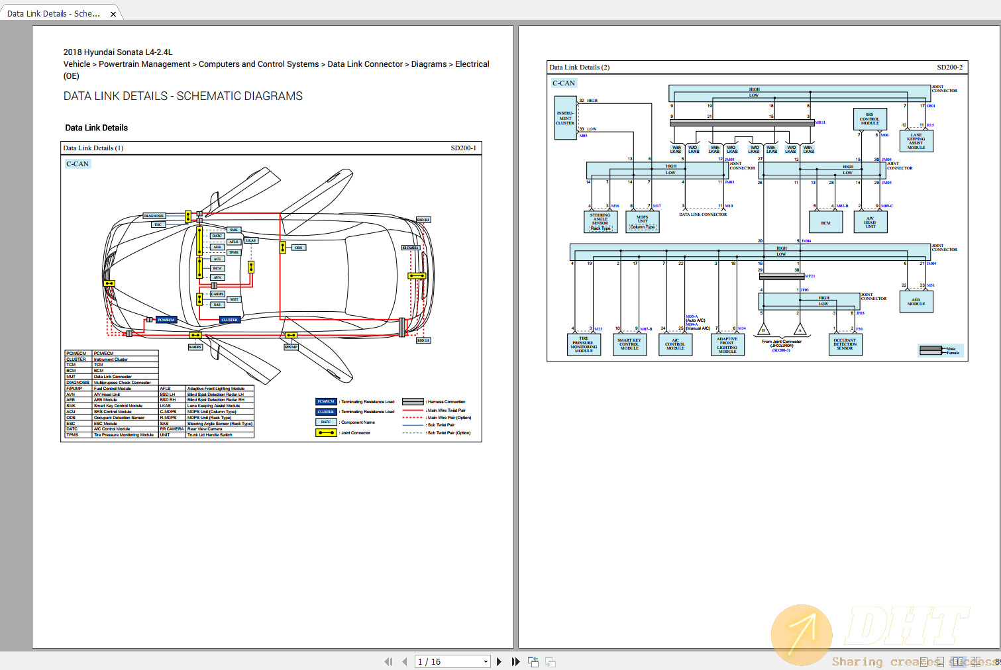Click the C-CAN label on the SD200-2 diagram
The height and width of the screenshot is (670, 1001).
pos(564,83)
